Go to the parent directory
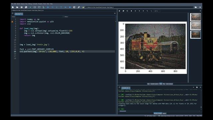This screenshot has height=120, width=213. click(200, 7)
